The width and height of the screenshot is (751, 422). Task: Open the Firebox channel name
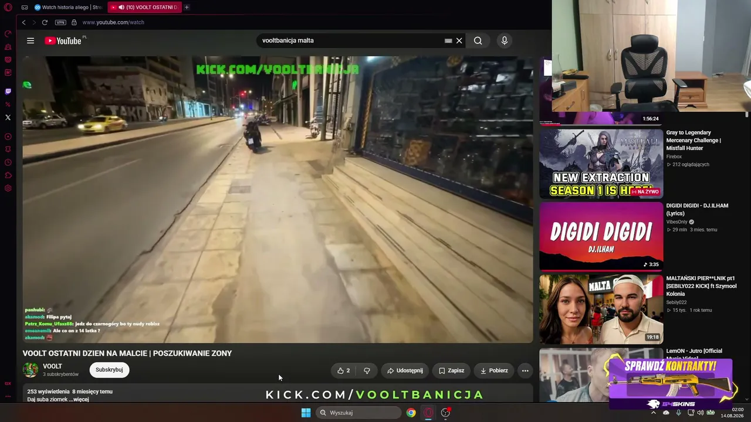(x=674, y=156)
